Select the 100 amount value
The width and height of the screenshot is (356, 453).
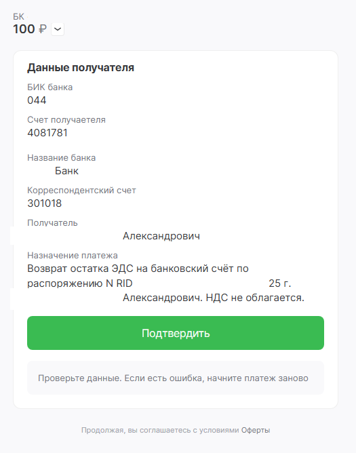[24, 29]
